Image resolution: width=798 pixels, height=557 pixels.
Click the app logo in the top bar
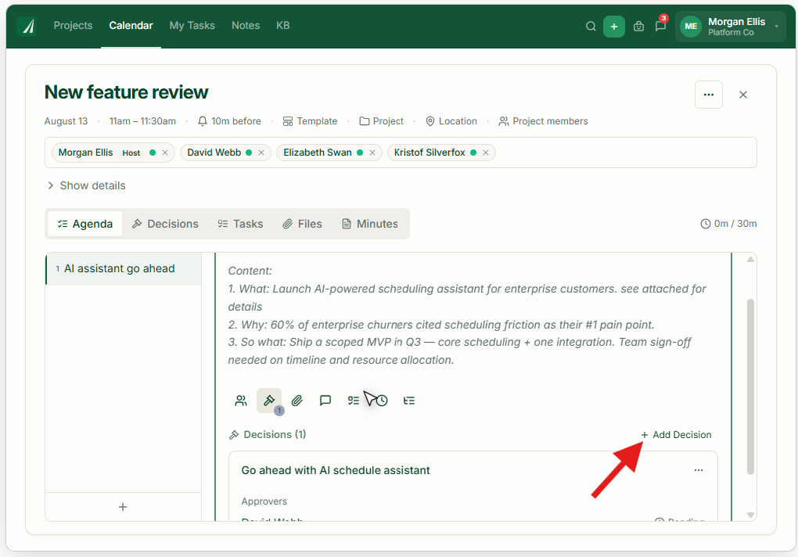tap(27, 26)
